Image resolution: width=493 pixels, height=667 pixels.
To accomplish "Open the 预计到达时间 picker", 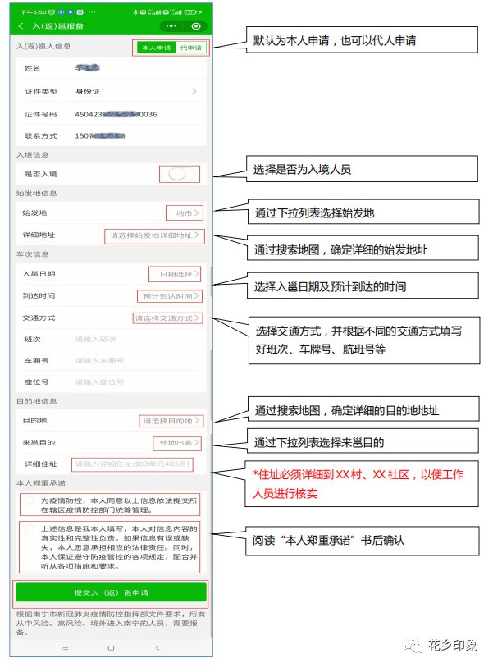I will point(170,296).
